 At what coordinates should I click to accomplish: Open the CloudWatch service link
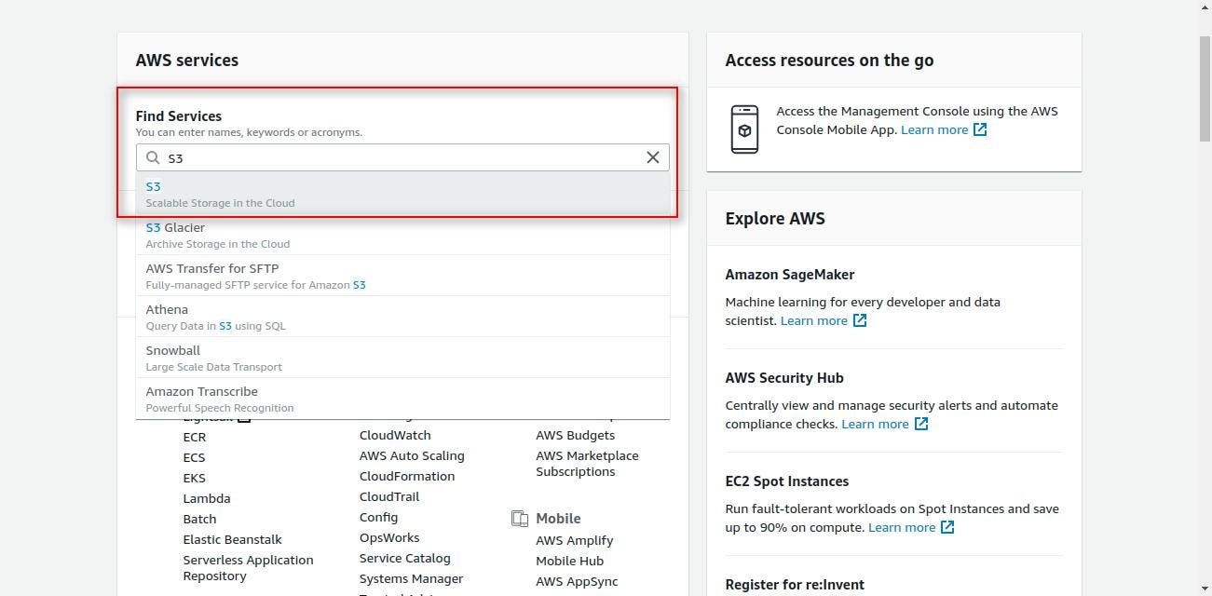(x=395, y=435)
